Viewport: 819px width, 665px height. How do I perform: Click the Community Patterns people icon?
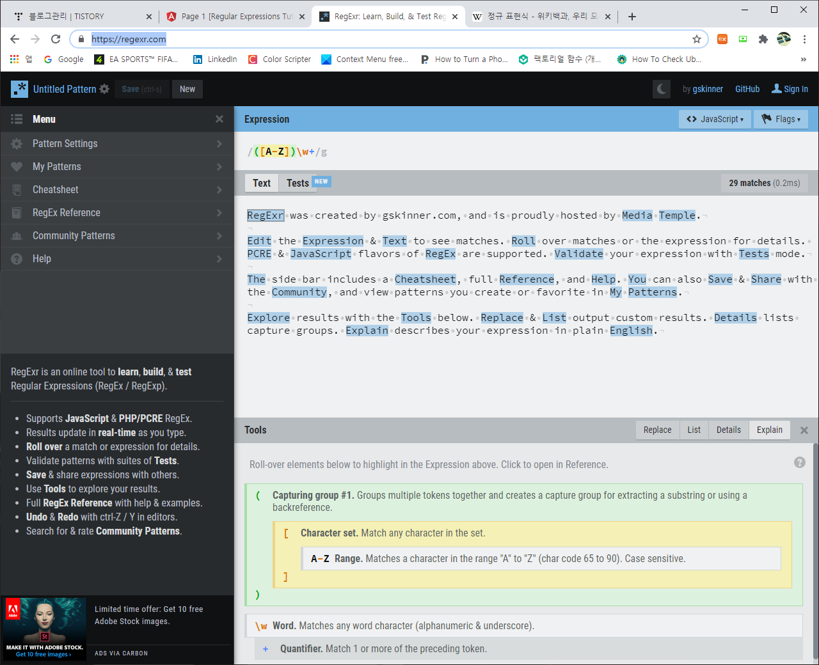[17, 236]
